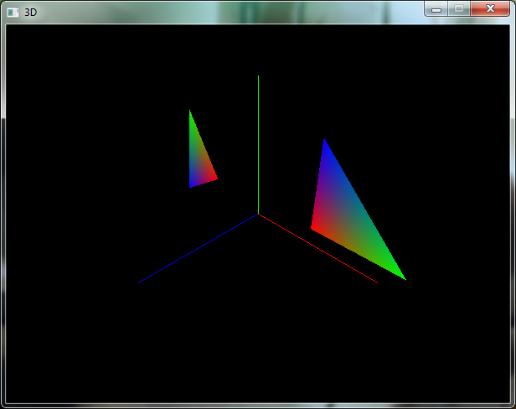Viewport: 516px width, 409px height.
Task: Pick the blue bottom corner of small triangle
Action: point(191,185)
